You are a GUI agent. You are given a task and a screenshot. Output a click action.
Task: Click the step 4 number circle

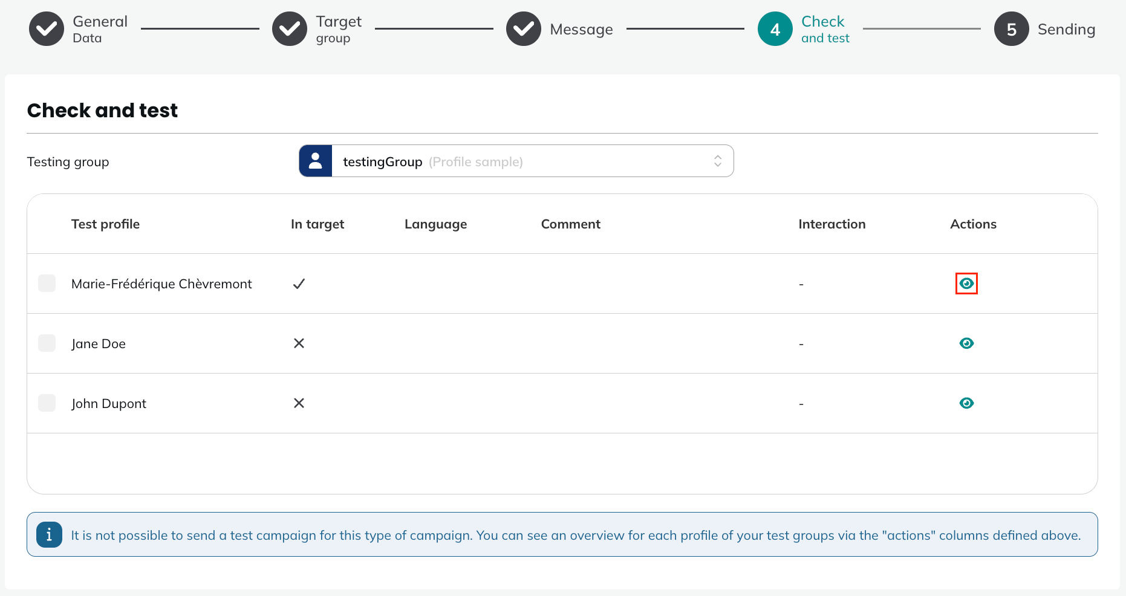click(775, 29)
